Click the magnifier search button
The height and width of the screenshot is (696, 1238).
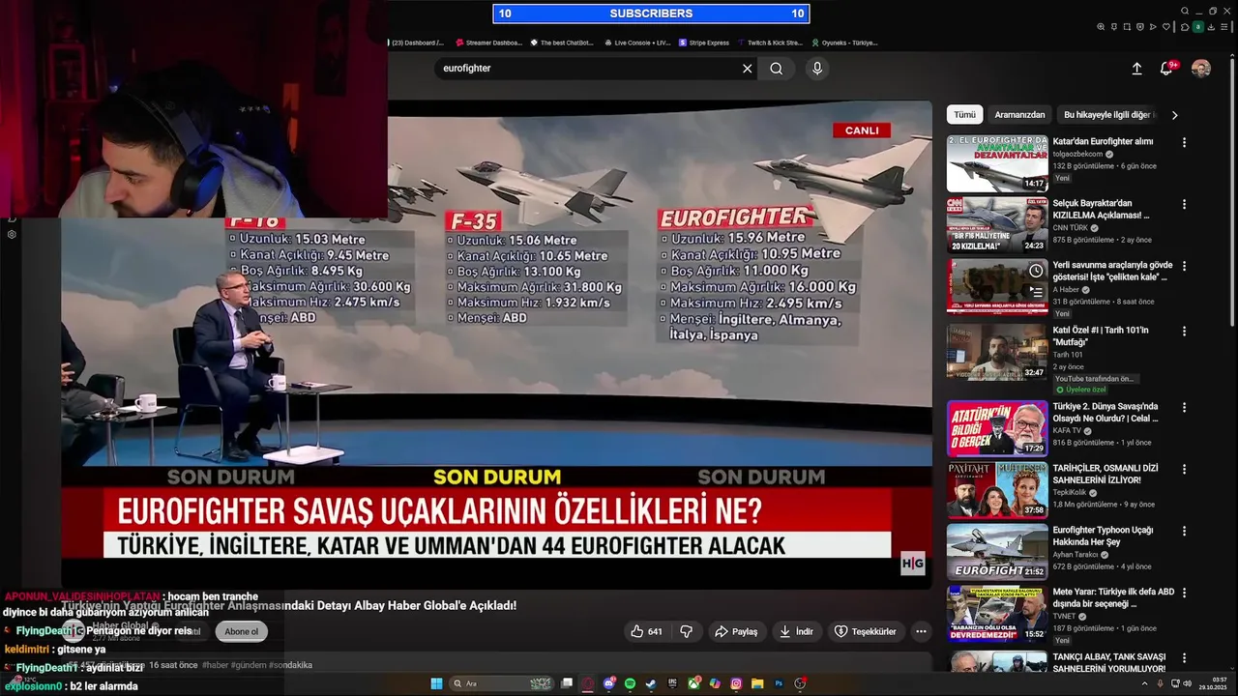[776, 69]
